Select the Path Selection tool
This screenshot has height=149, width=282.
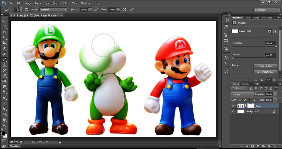pyautogui.click(x=4, y=109)
